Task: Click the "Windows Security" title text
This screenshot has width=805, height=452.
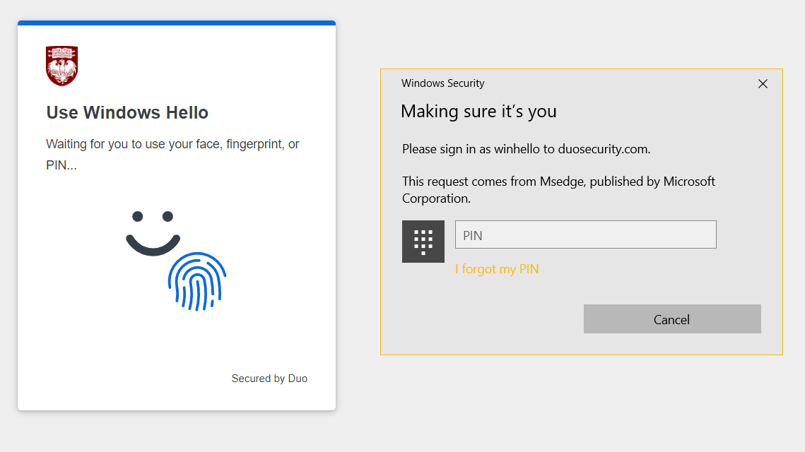Action: coord(442,83)
